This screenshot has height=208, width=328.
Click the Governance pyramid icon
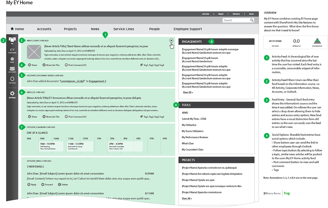pos(317,41)
